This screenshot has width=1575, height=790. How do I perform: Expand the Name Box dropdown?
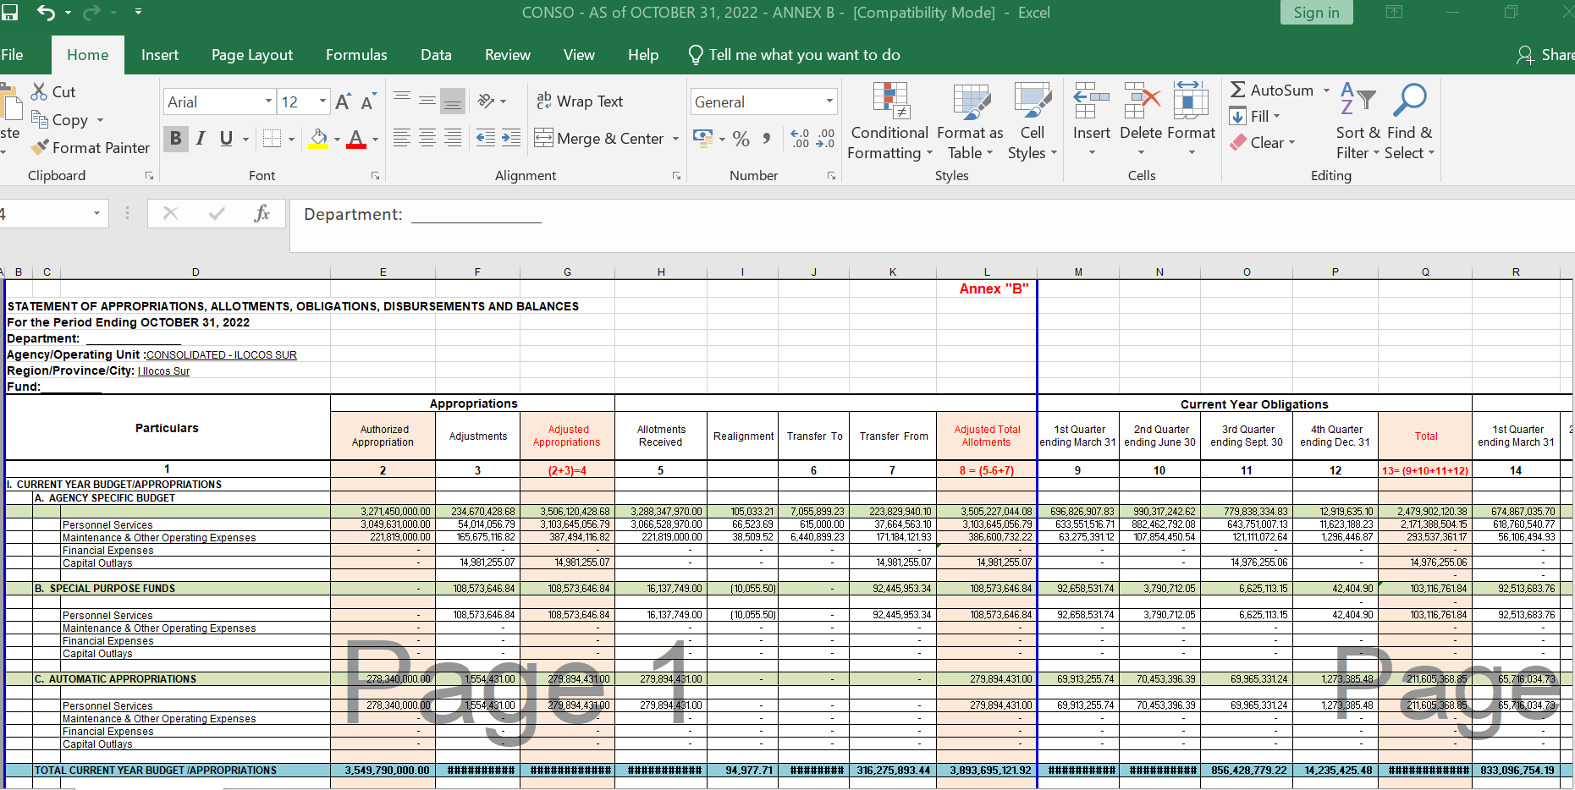tap(96, 213)
